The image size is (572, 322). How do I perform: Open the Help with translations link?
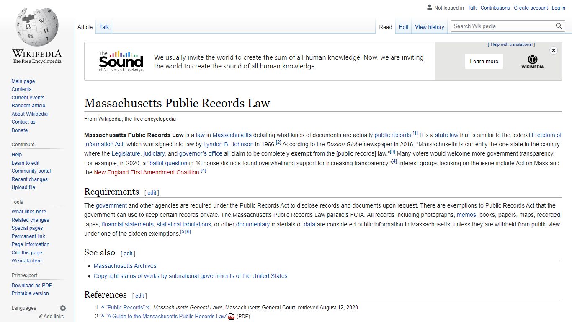tap(511, 44)
